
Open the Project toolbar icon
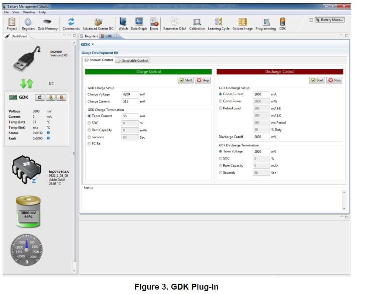12,24
